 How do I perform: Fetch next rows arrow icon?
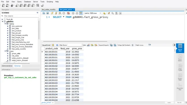tap(150, 45)
